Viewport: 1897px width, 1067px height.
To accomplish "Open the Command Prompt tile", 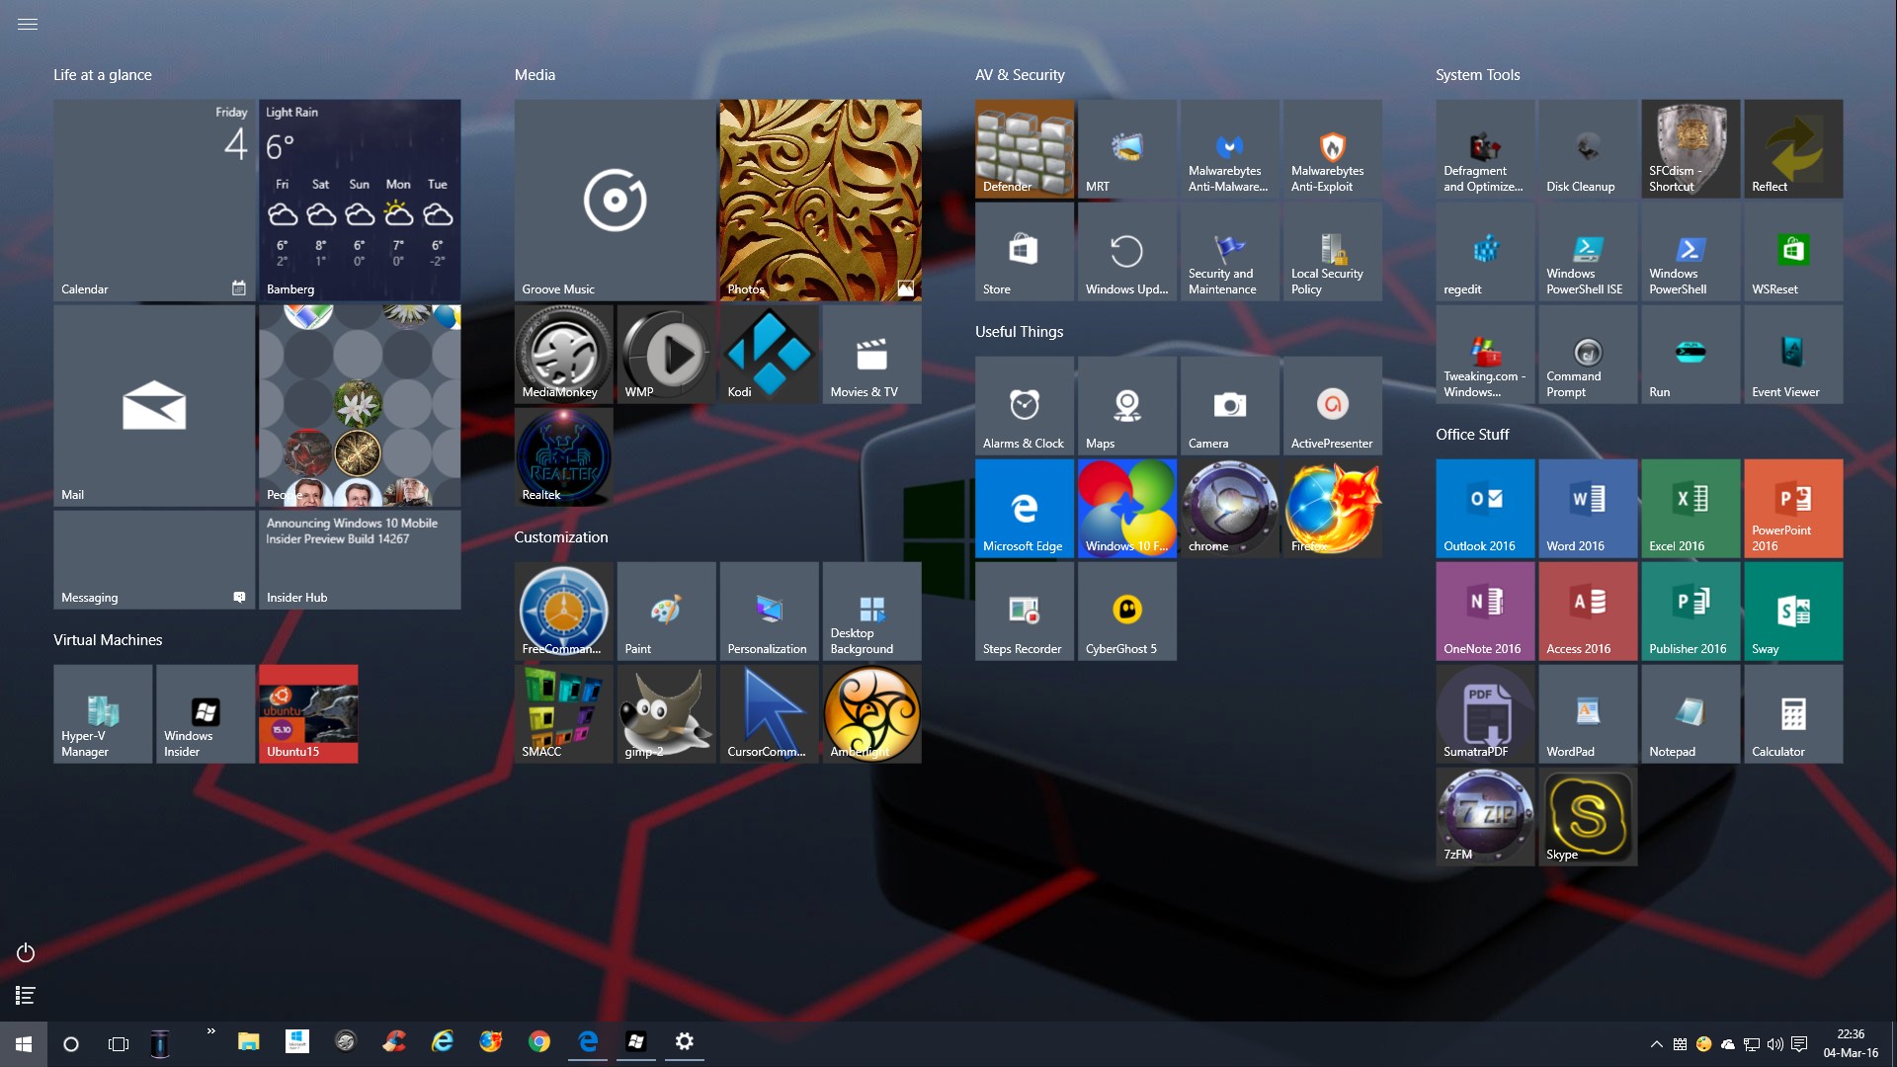I will [1587, 354].
